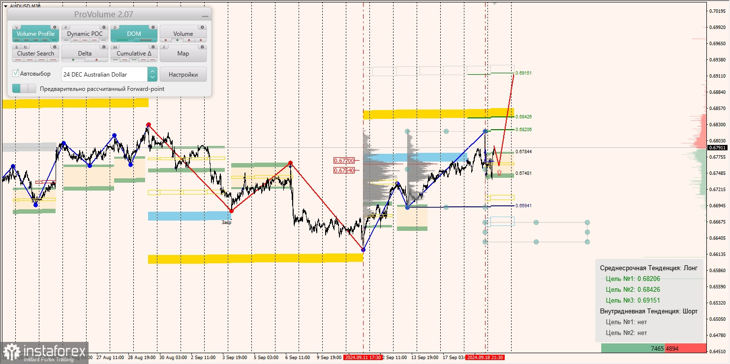Click Цель №2: 0.68426 in info panel
This screenshot has height=364, width=730.
633,289
